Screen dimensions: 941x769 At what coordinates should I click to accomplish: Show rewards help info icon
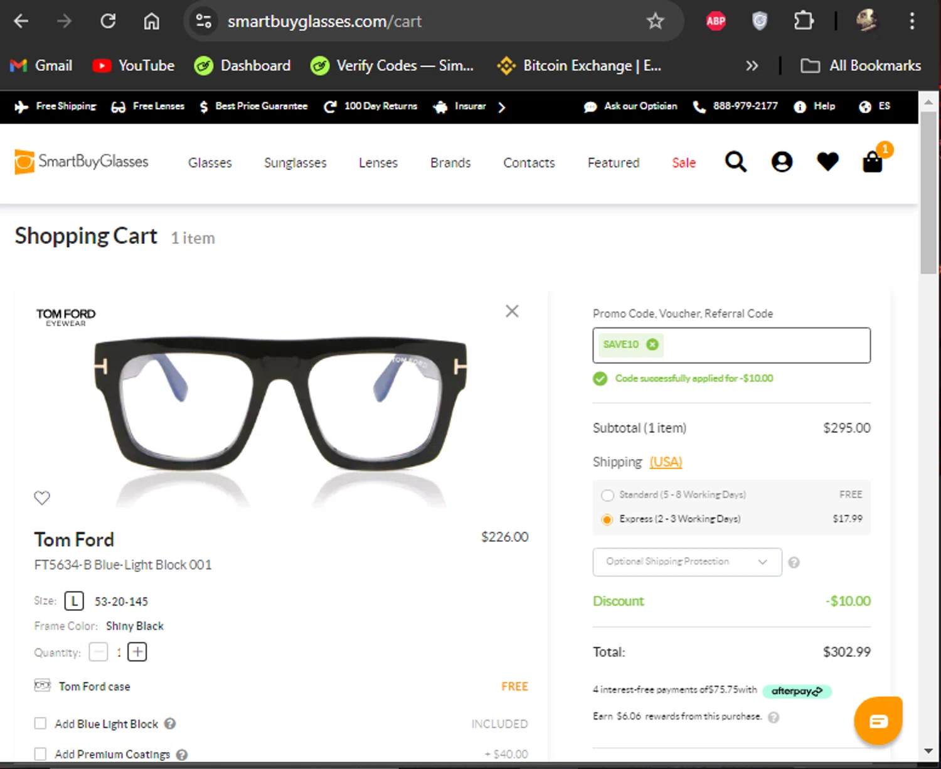[x=774, y=718]
